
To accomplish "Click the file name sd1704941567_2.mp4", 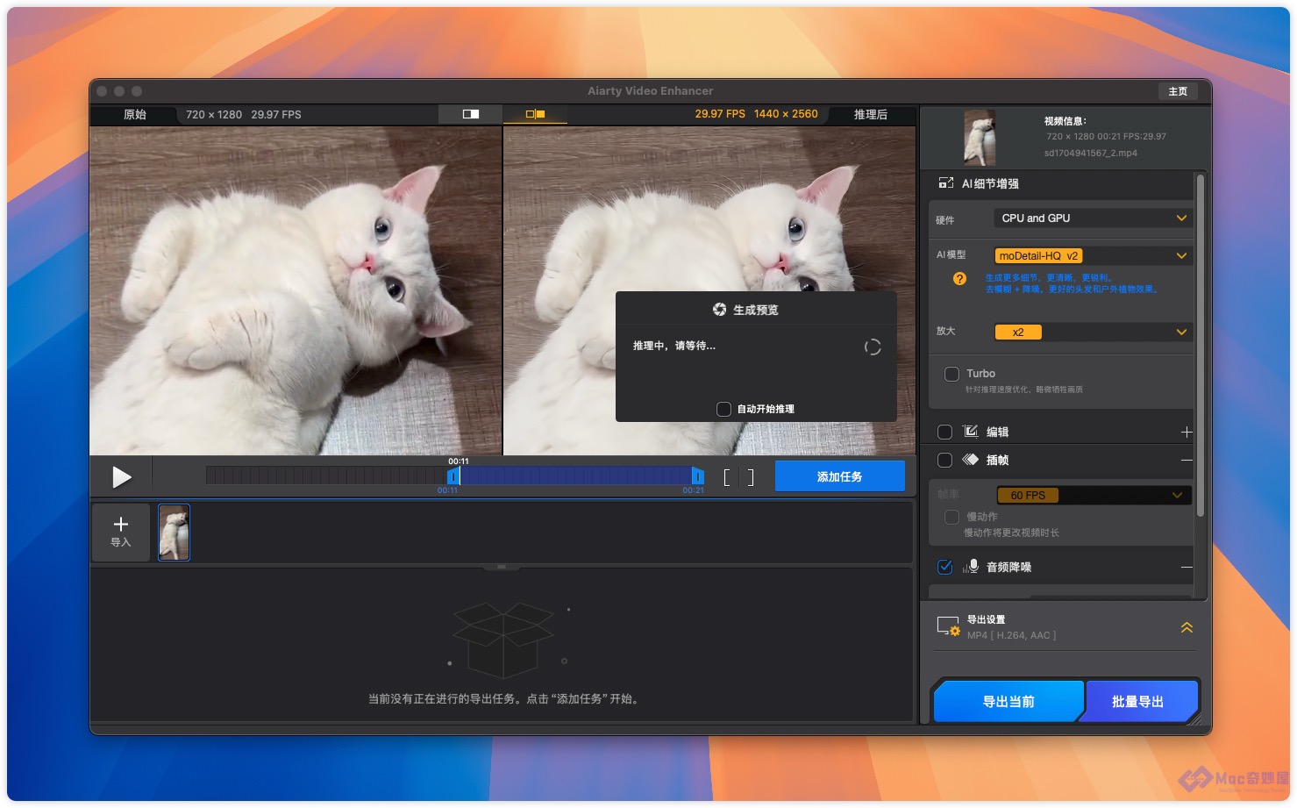I will point(1090,153).
